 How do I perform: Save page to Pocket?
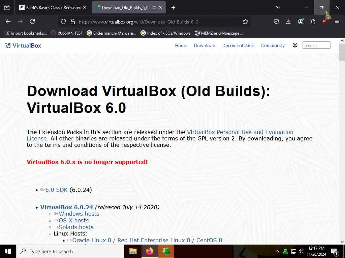pos(276,21)
